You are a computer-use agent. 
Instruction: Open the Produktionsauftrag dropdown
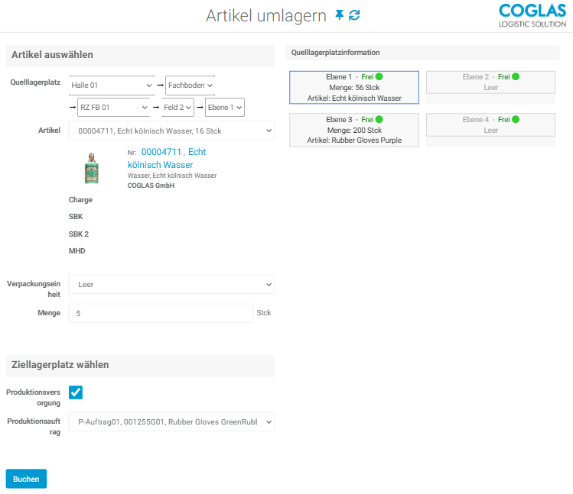(171, 421)
